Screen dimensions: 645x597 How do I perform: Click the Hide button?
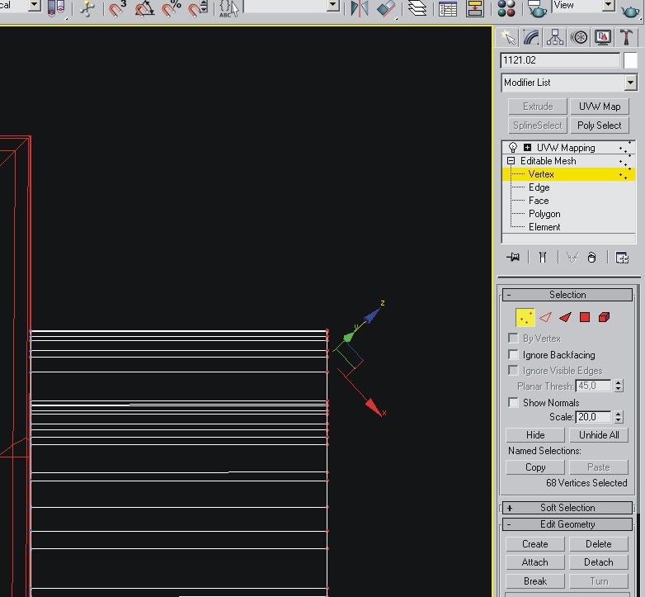coord(535,435)
